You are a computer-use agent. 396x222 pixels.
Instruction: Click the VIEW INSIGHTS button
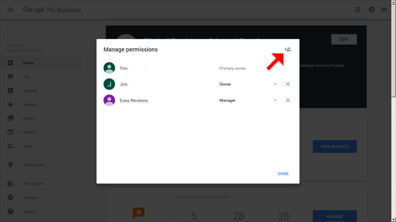pos(335,146)
